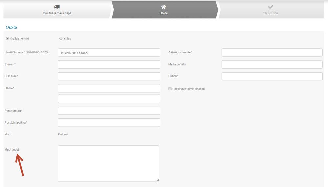Click the delivery truck icon
Image resolution: width=328 pixels, height=187 pixels.
57,7
